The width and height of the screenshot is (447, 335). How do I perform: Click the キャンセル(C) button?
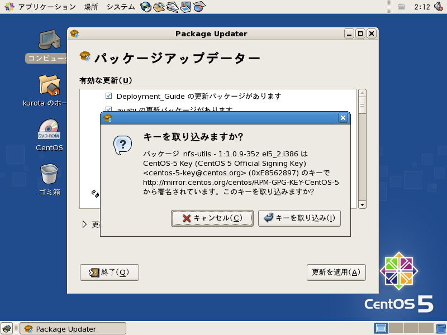coord(212,218)
